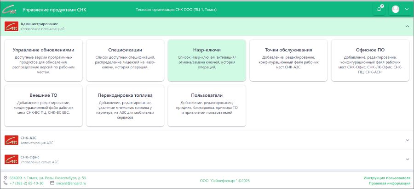Screen dimensions: 414x189
Task: Open Инструкция пользователя link
Action: [386, 178]
